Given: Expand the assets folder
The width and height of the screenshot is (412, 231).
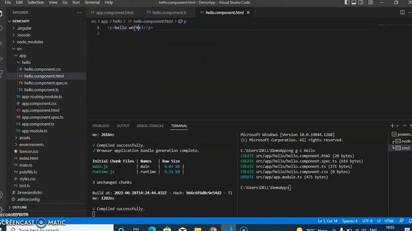Looking at the screenshot, I should click(x=24, y=138).
